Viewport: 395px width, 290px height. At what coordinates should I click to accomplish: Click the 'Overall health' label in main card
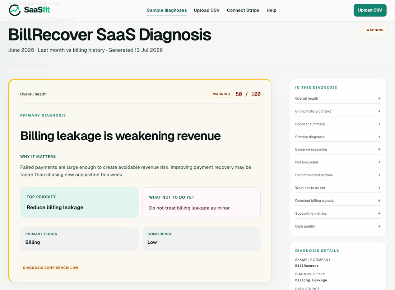33,94
